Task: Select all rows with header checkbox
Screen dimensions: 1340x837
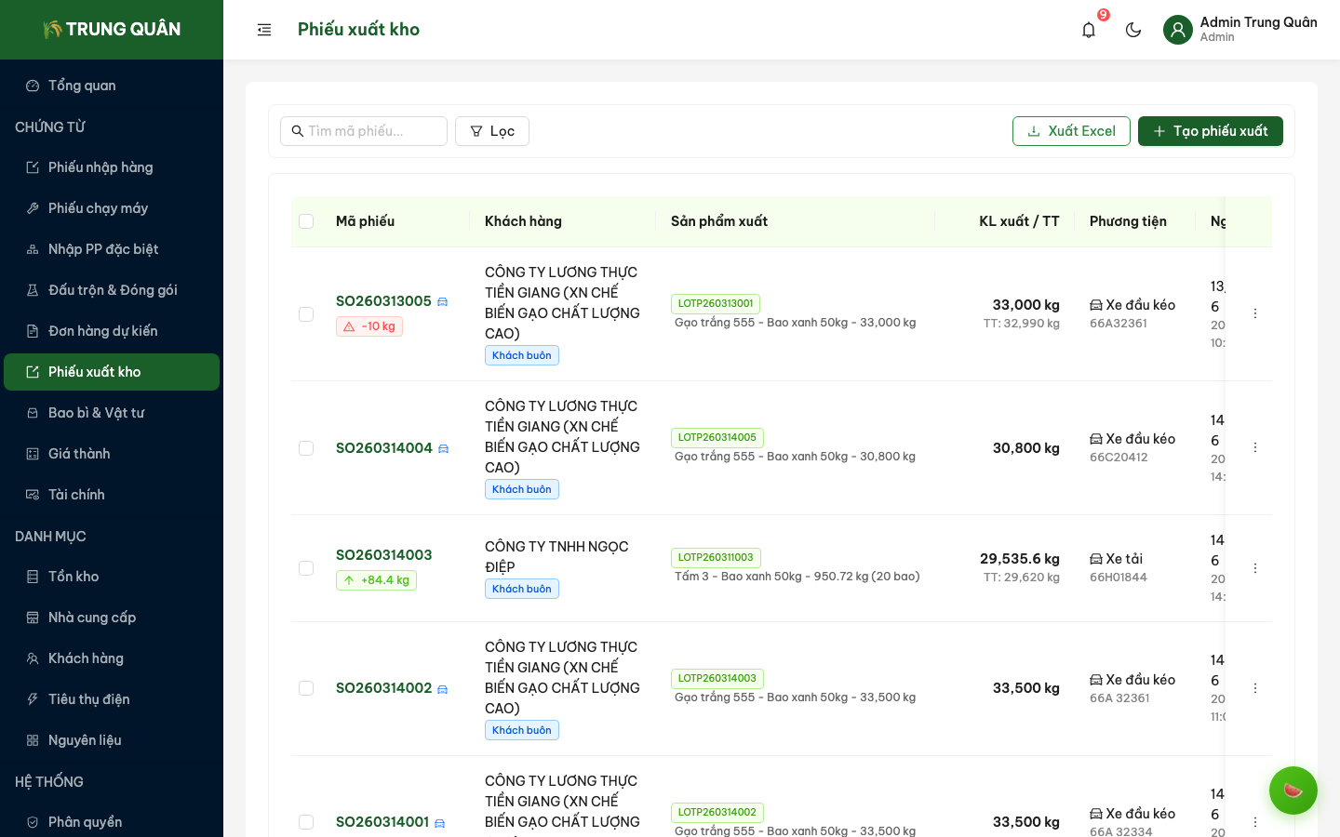Action: [306, 221]
